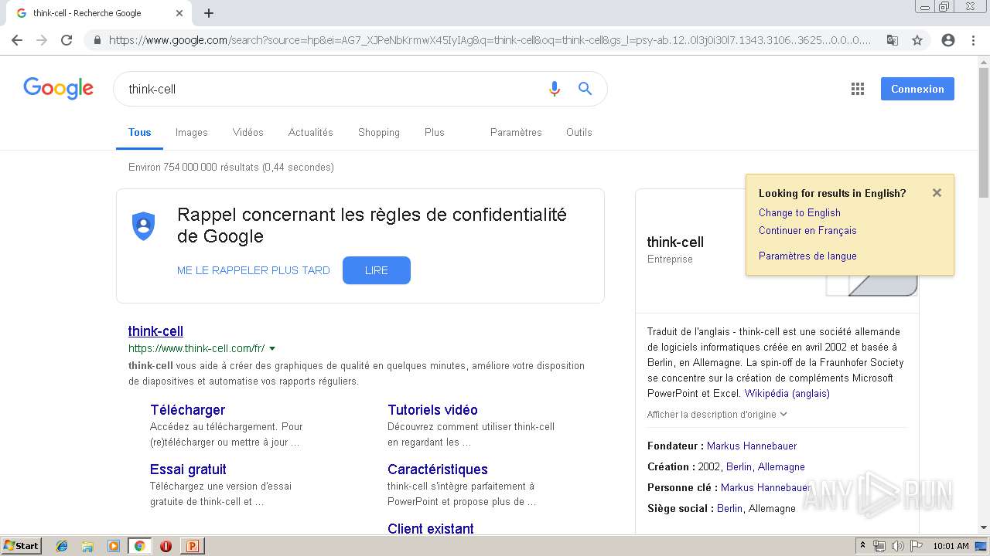Open the Essai gratuit sitelink
990x556 pixels.
pos(188,470)
